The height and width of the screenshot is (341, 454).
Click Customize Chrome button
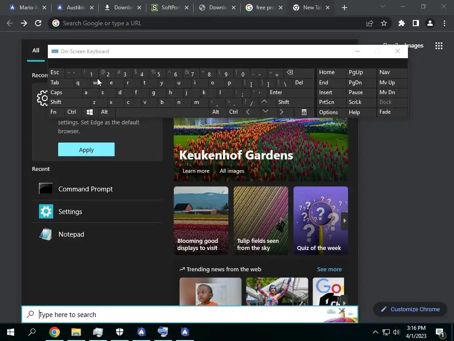click(411, 309)
